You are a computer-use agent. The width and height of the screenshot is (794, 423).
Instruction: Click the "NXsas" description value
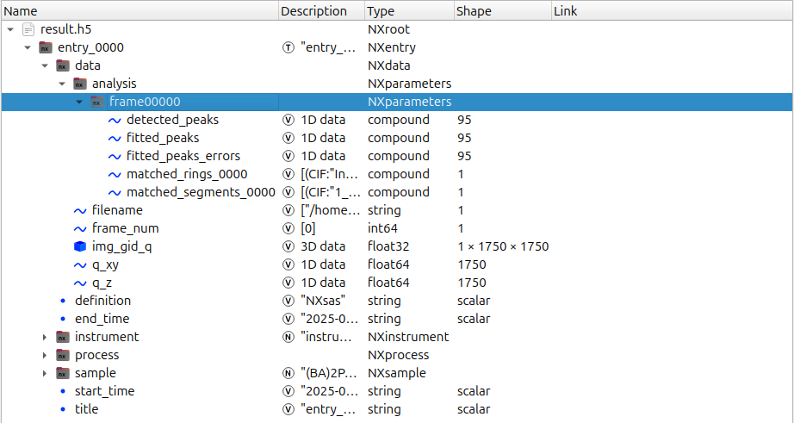point(323,301)
